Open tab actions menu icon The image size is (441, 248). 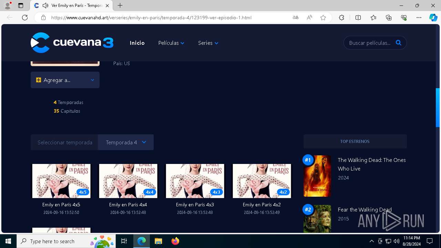click(x=21, y=6)
